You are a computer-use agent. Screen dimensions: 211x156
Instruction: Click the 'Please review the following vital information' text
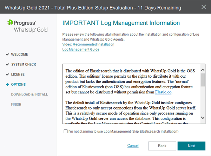131,37
